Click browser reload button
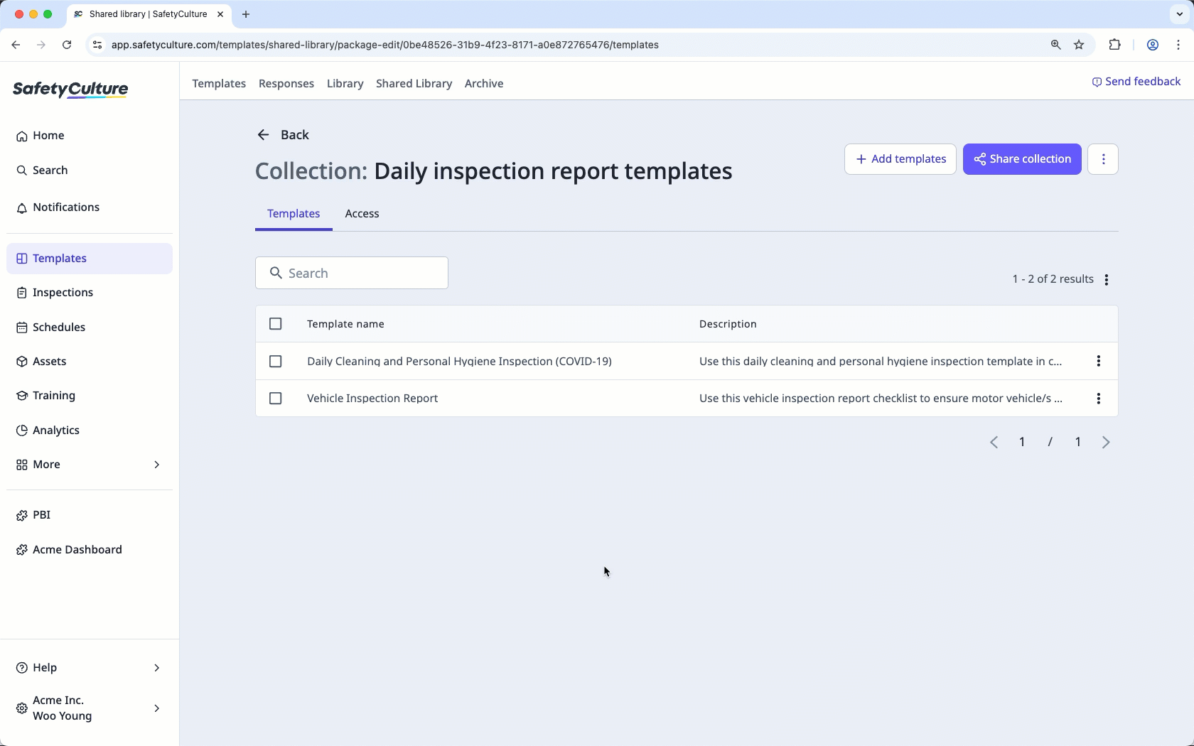1194x746 pixels. [67, 45]
